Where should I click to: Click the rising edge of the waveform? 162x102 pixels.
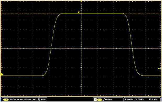[x=51, y=48]
